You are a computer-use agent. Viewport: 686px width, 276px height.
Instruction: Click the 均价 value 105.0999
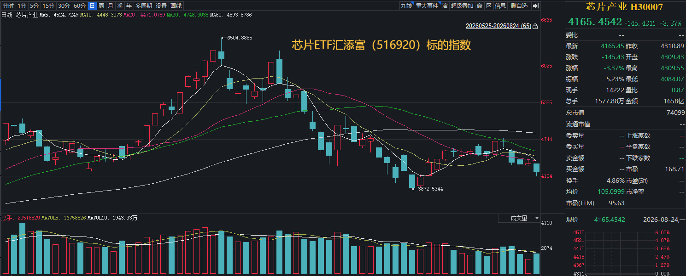(x=610, y=192)
